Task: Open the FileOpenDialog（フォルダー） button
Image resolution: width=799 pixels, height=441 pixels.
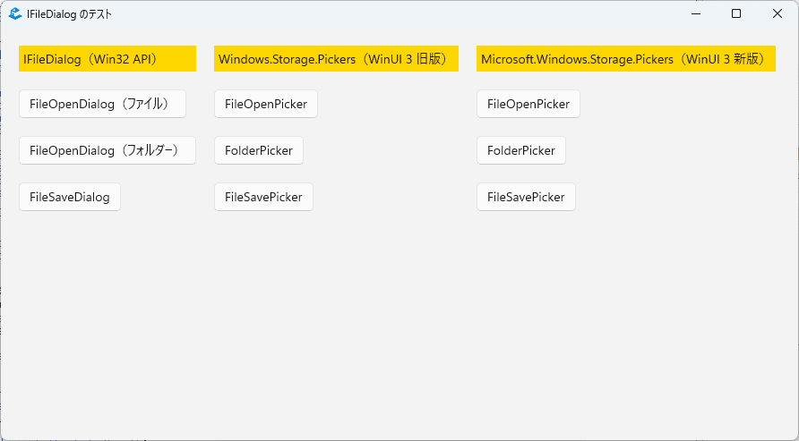Action: point(107,150)
